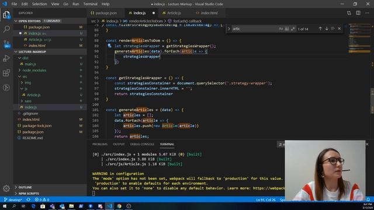
Task: Expand the Outline section
Action: (50, 187)
